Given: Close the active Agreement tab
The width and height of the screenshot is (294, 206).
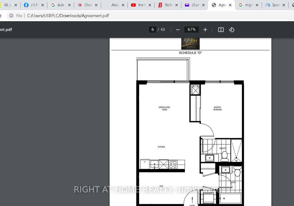Looking at the screenshot, I should tap(230, 5).
